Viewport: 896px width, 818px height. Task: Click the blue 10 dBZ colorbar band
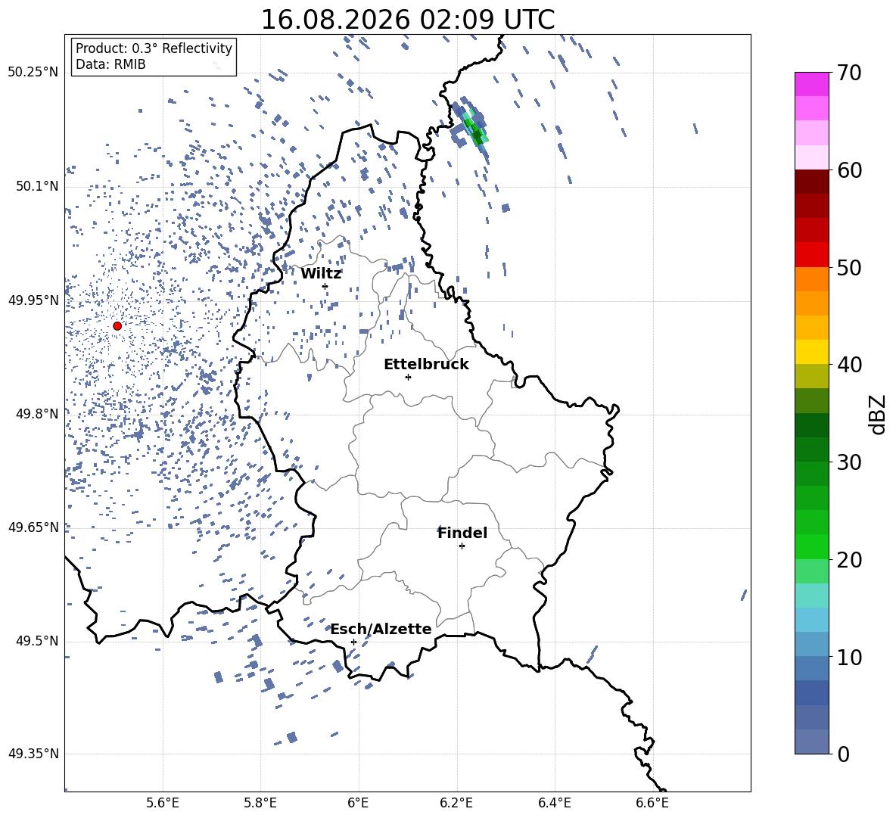(811, 645)
